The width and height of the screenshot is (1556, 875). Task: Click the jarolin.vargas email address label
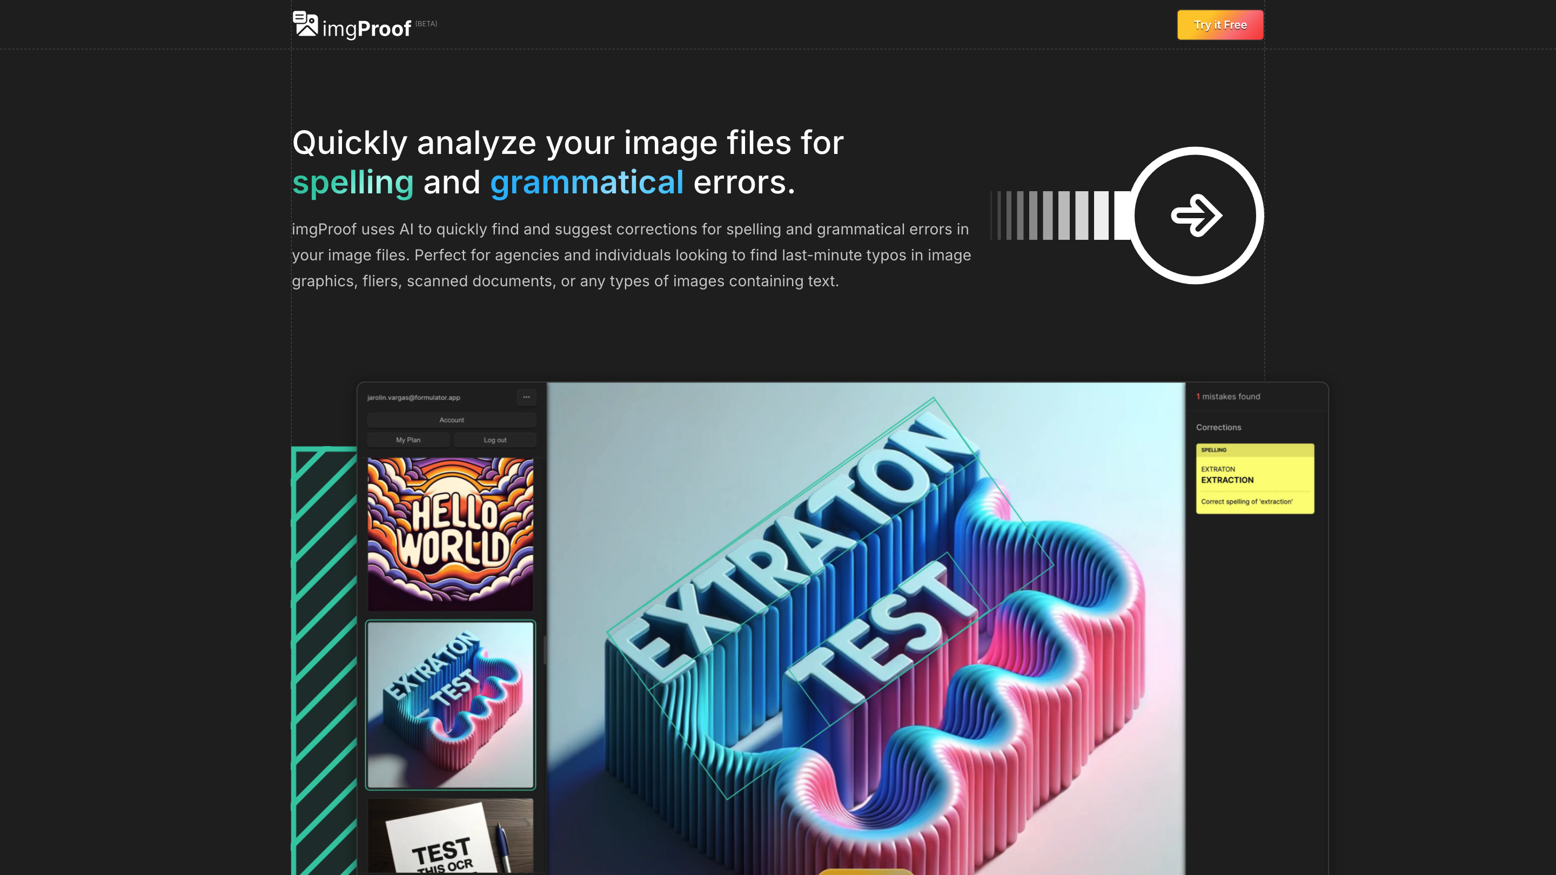pos(414,398)
